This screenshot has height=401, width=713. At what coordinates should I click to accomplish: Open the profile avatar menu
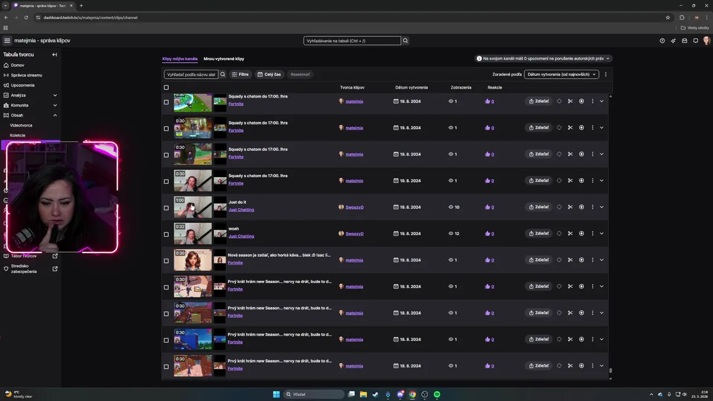click(706, 41)
